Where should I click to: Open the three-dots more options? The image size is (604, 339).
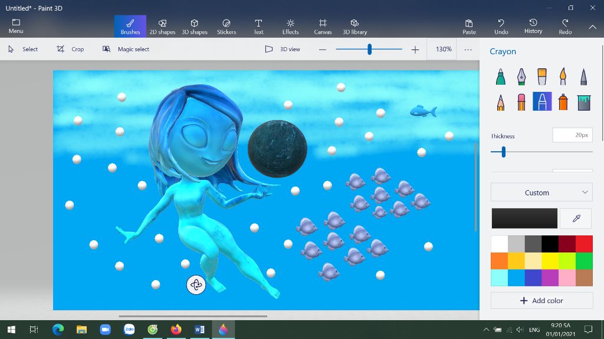coord(468,49)
